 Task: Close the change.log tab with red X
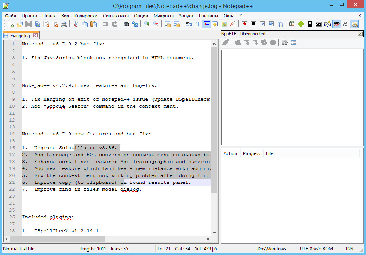(x=35, y=35)
